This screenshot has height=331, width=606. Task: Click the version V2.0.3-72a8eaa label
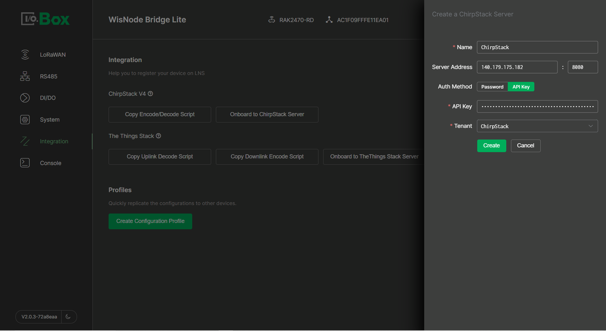39,317
